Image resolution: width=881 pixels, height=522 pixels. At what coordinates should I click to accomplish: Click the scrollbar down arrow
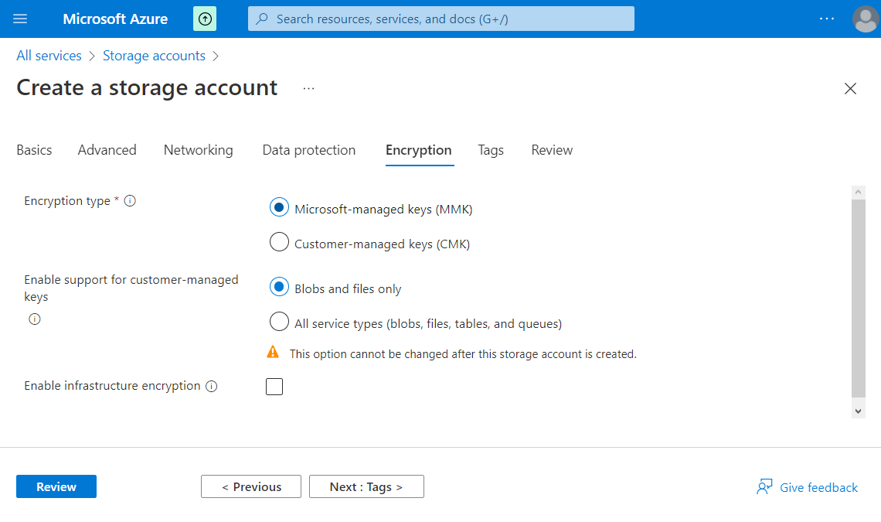click(x=858, y=411)
